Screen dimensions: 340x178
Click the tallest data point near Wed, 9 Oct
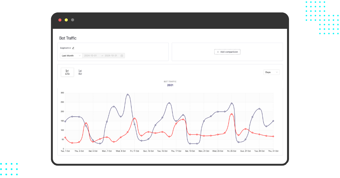128,95
